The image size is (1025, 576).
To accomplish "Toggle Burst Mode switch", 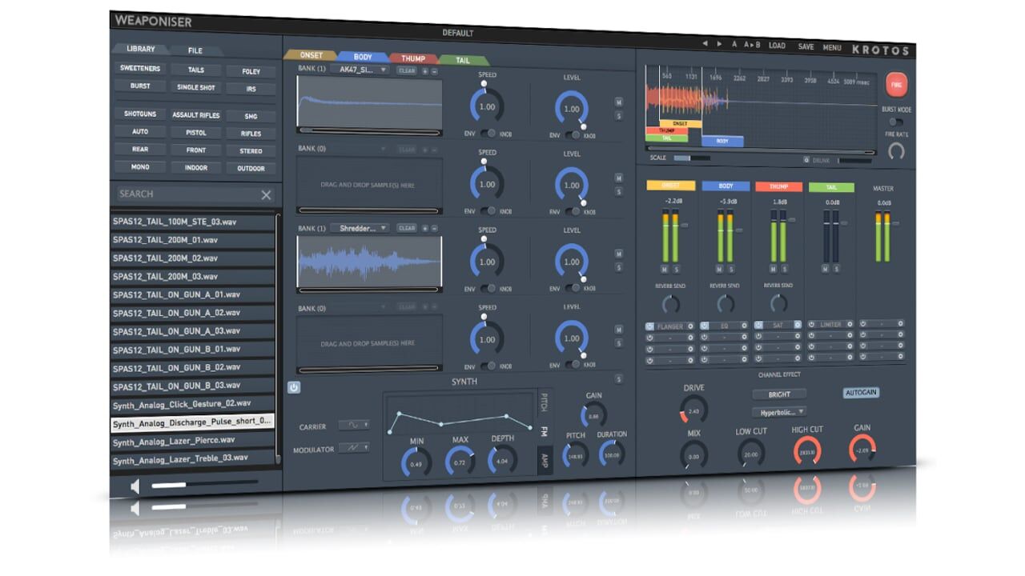I will 896,121.
